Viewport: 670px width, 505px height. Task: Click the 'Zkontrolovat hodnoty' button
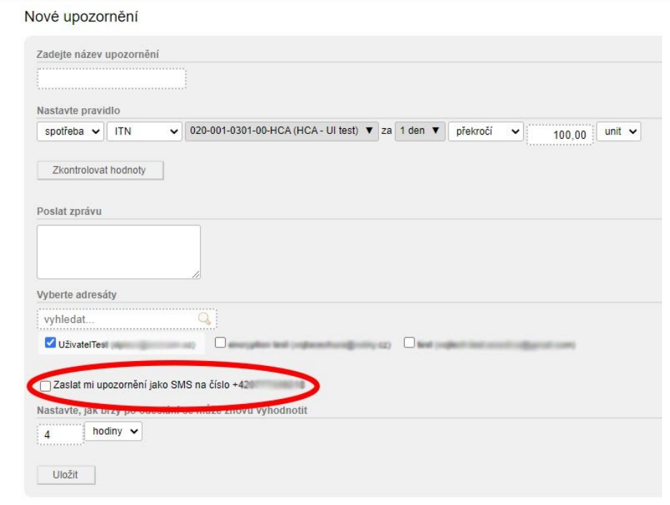100,170
